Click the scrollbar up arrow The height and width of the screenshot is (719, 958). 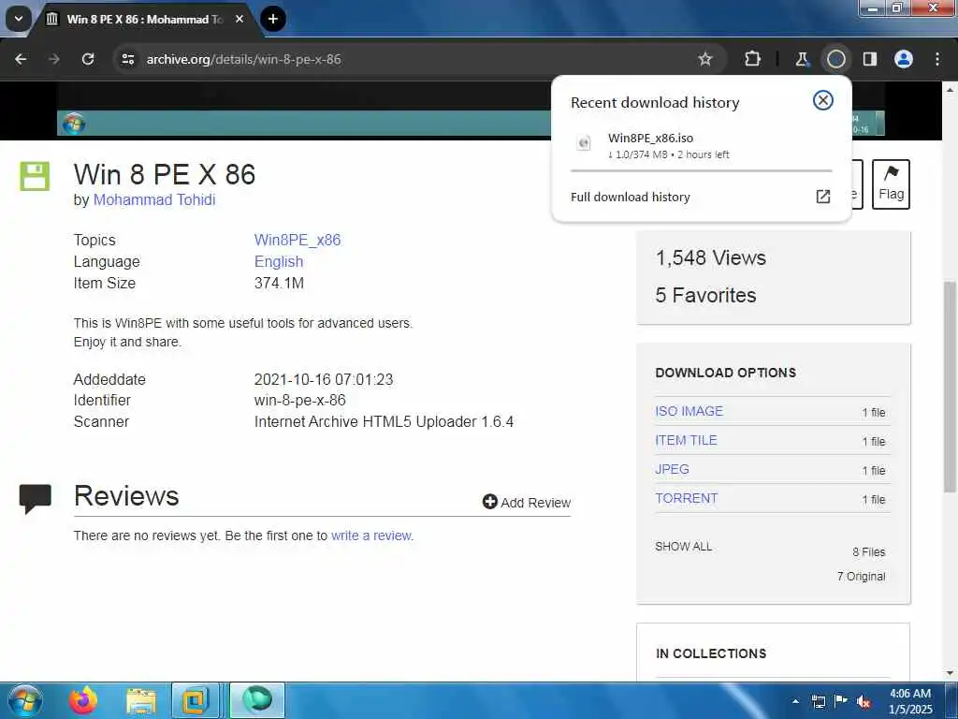click(x=950, y=89)
